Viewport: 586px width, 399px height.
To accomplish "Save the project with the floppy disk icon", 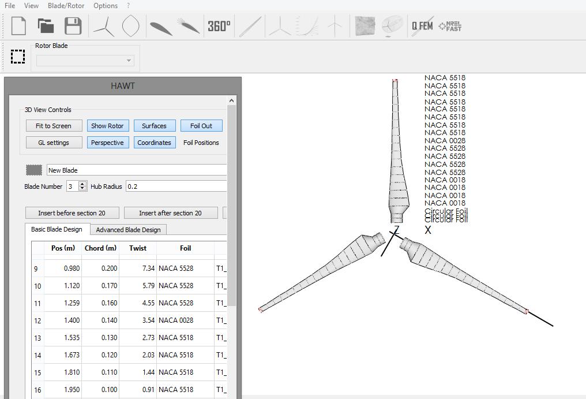I will click(73, 26).
